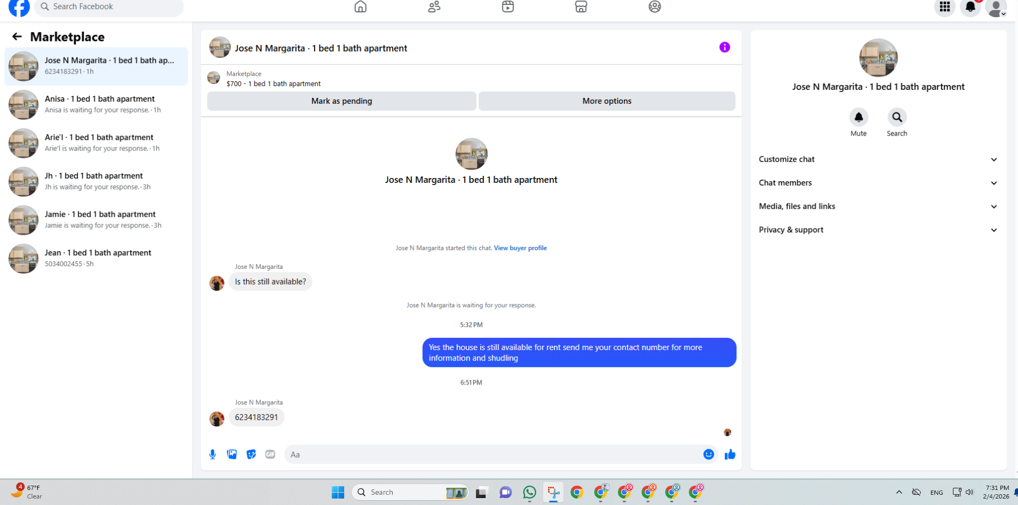
Task: Click the Mark as pending button
Action: (341, 101)
